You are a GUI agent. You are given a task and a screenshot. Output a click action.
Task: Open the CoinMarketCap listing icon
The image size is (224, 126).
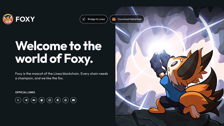pyautogui.click(x=50, y=100)
